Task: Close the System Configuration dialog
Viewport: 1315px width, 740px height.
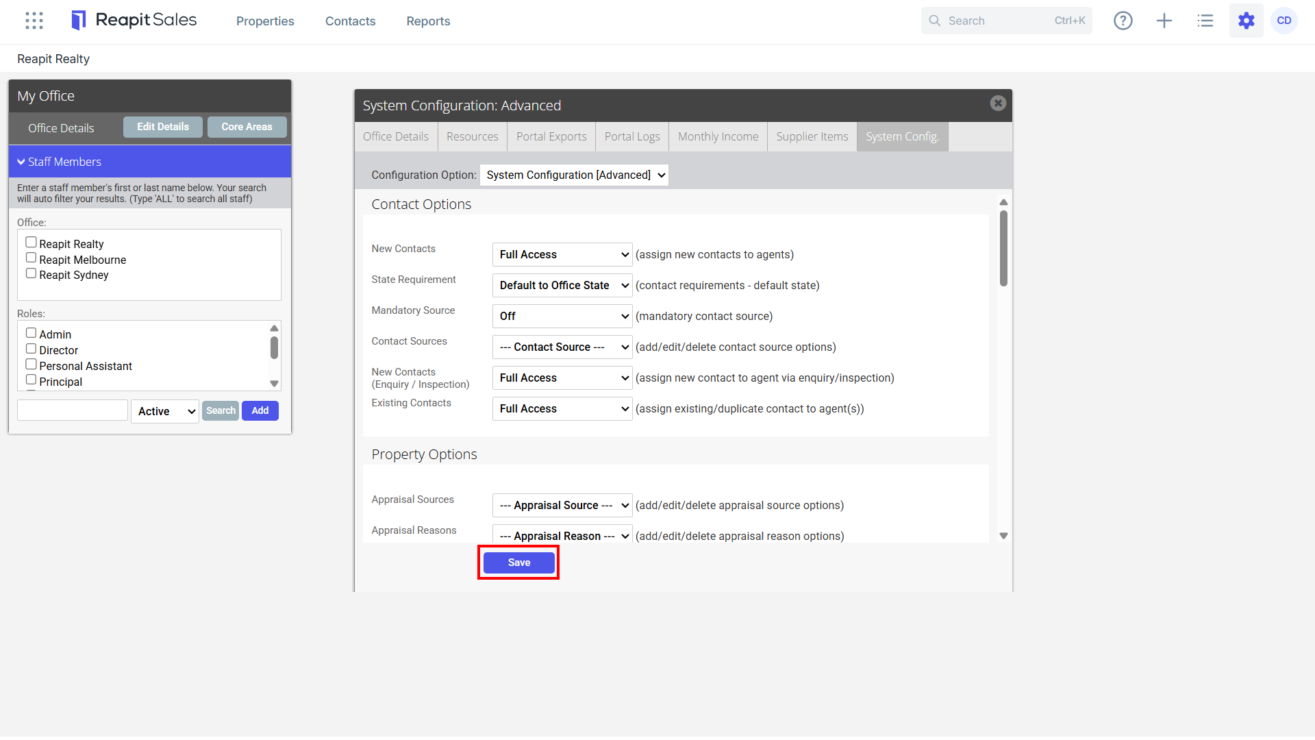Action: tap(998, 103)
